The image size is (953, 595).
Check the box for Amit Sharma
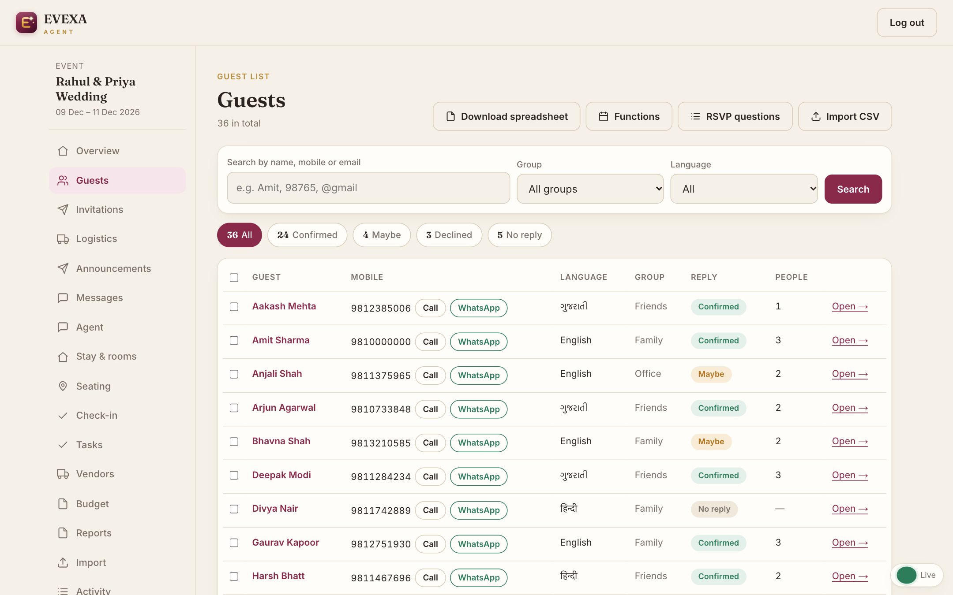(234, 341)
